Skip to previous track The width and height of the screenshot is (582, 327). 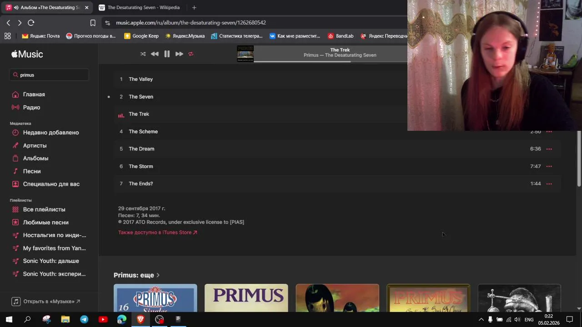click(x=155, y=54)
